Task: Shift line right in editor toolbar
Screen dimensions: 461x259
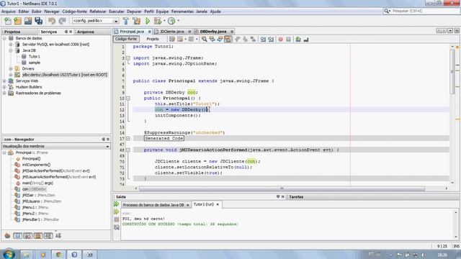Action: pyautogui.click(x=271, y=40)
